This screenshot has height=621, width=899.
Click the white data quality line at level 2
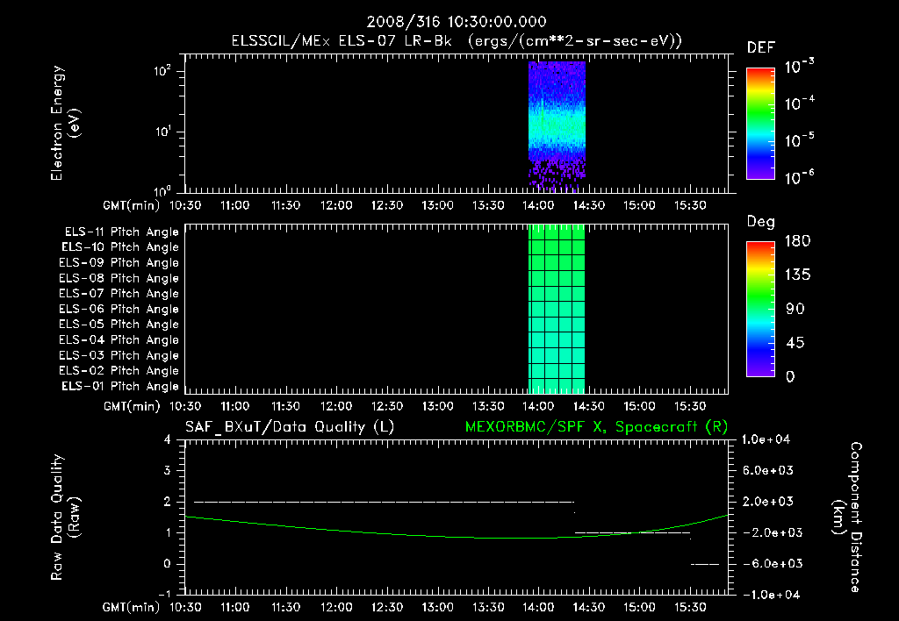pos(384,502)
